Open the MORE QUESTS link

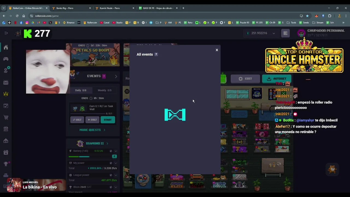point(92,130)
